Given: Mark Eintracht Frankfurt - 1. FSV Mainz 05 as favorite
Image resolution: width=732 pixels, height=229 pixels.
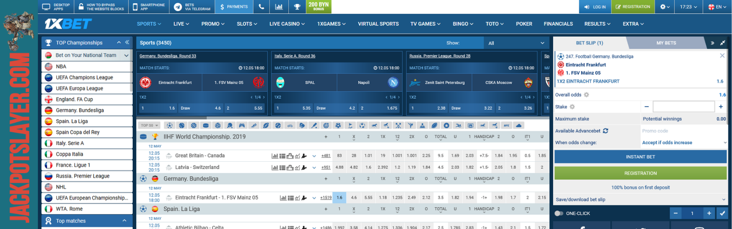Looking at the screenshot, I should pos(169,198).
